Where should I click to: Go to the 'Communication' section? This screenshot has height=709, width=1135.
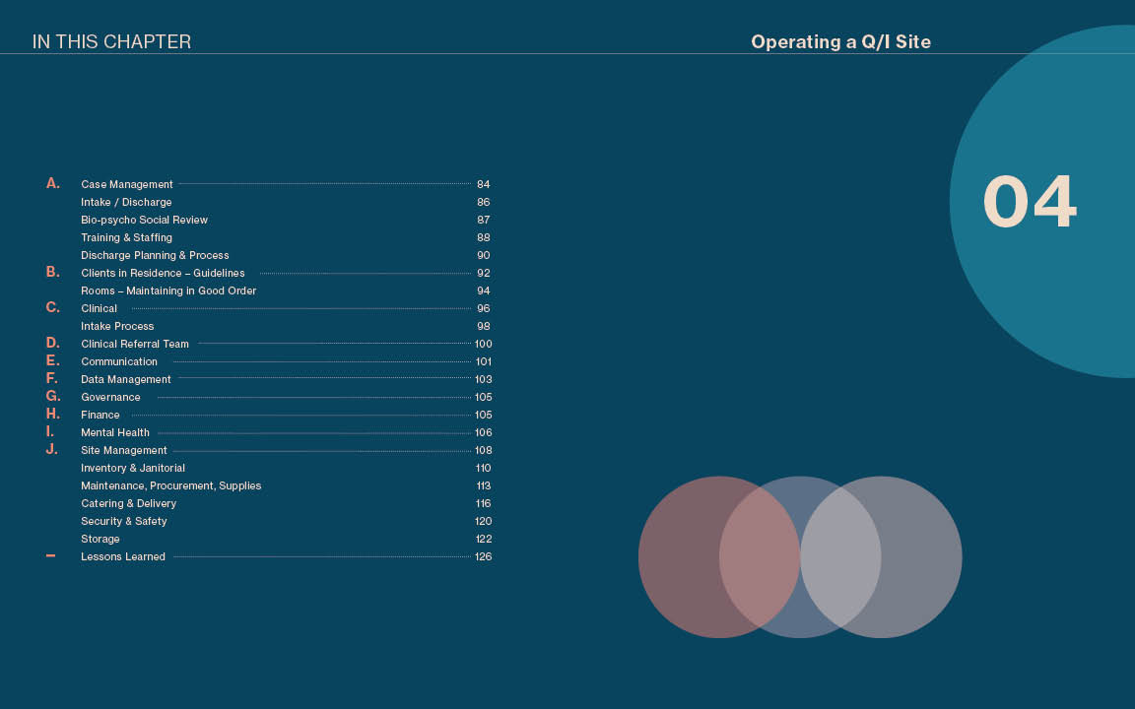[x=118, y=361]
